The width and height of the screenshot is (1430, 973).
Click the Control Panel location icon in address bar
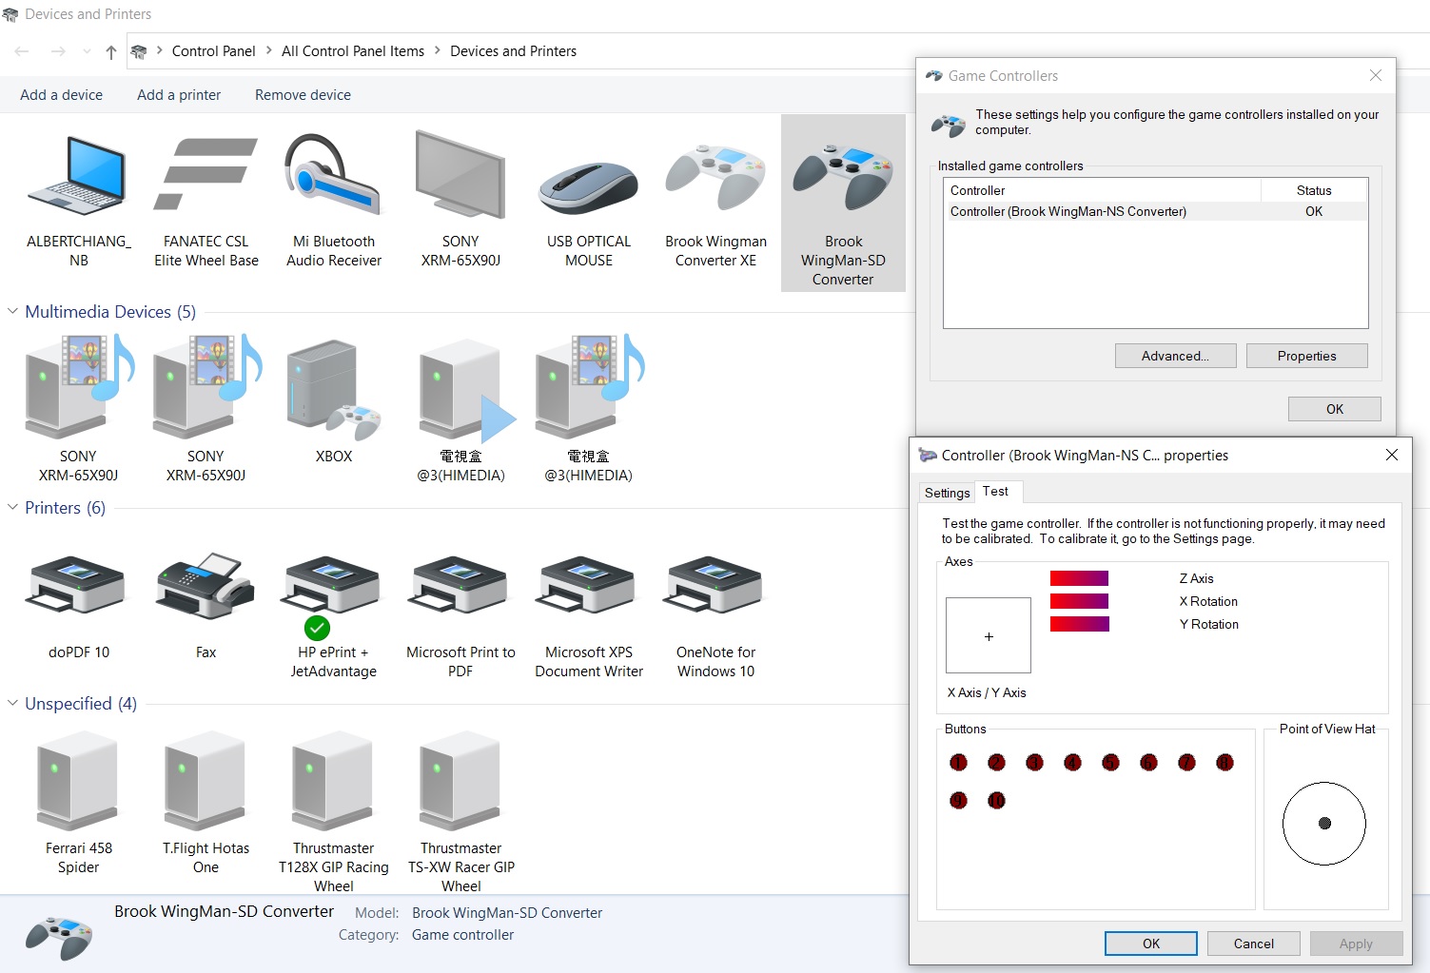click(x=139, y=51)
